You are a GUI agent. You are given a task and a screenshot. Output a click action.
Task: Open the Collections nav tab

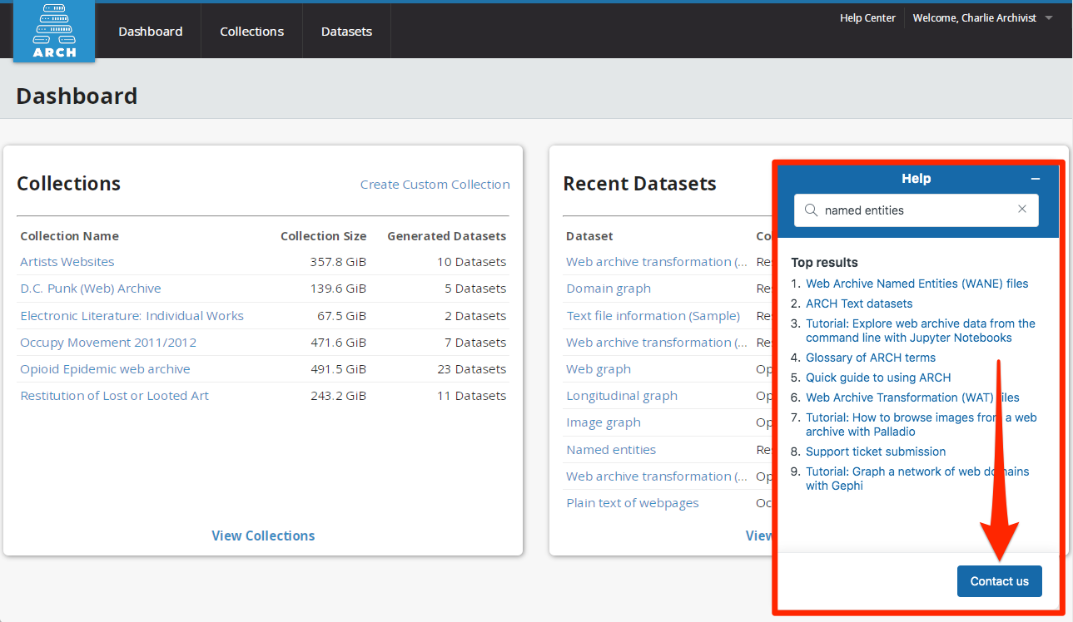point(252,32)
